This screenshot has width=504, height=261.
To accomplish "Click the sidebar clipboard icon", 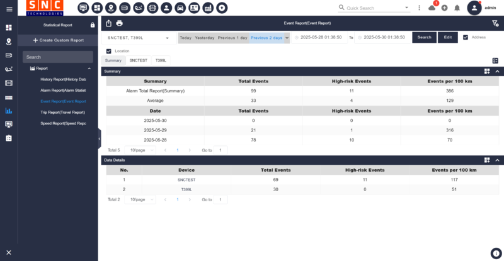I will (9, 138).
